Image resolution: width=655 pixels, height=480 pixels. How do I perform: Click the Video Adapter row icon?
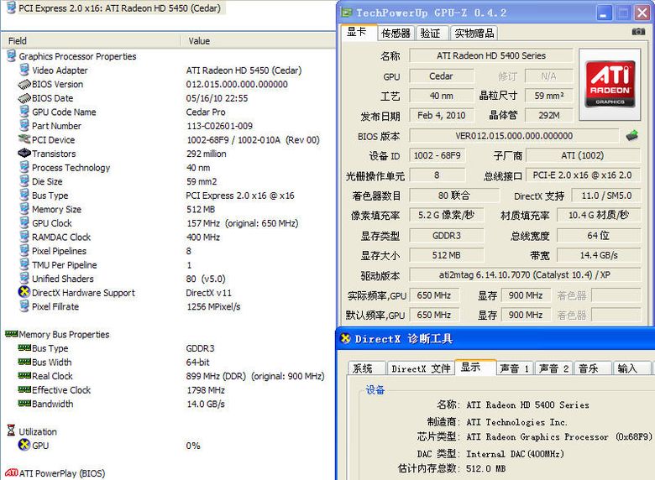coord(24,70)
